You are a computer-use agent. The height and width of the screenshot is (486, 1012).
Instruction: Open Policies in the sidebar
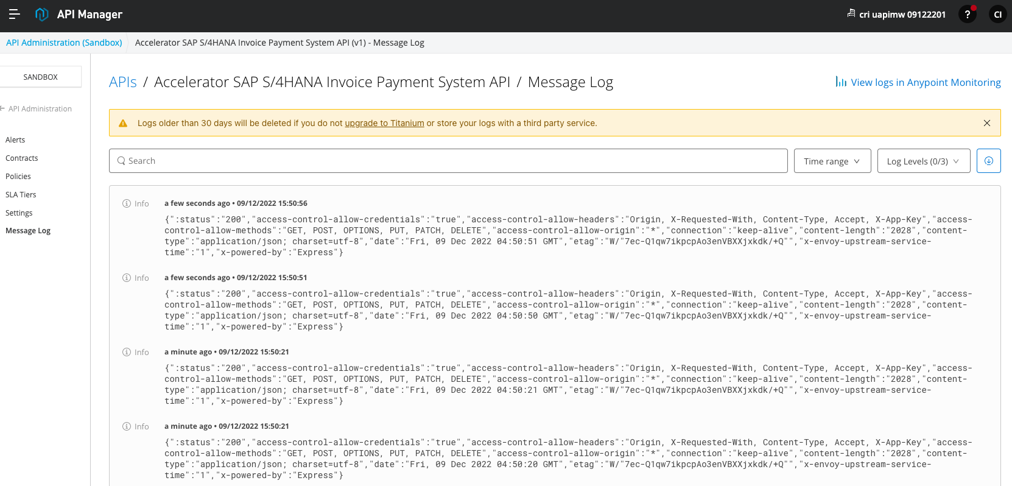18,177
